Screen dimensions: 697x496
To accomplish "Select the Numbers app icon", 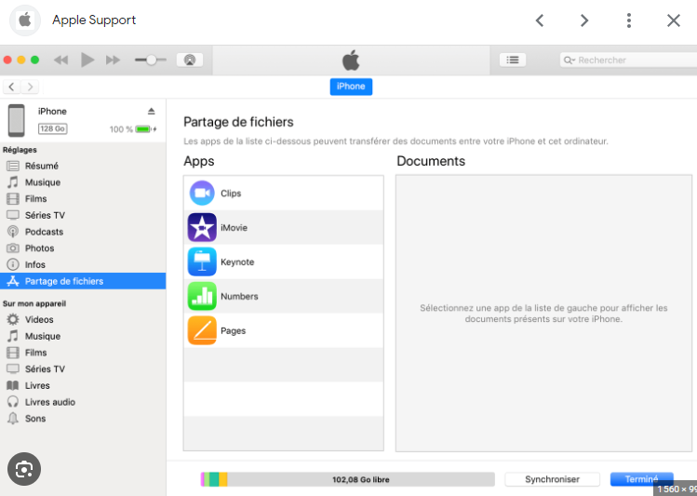I will tap(202, 296).
